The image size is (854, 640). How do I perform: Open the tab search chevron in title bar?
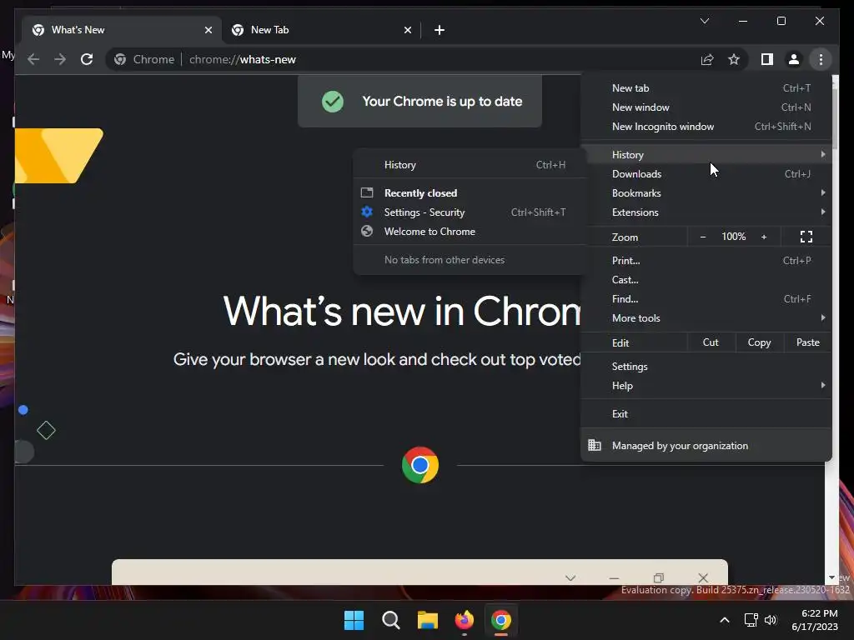click(x=704, y=21)
